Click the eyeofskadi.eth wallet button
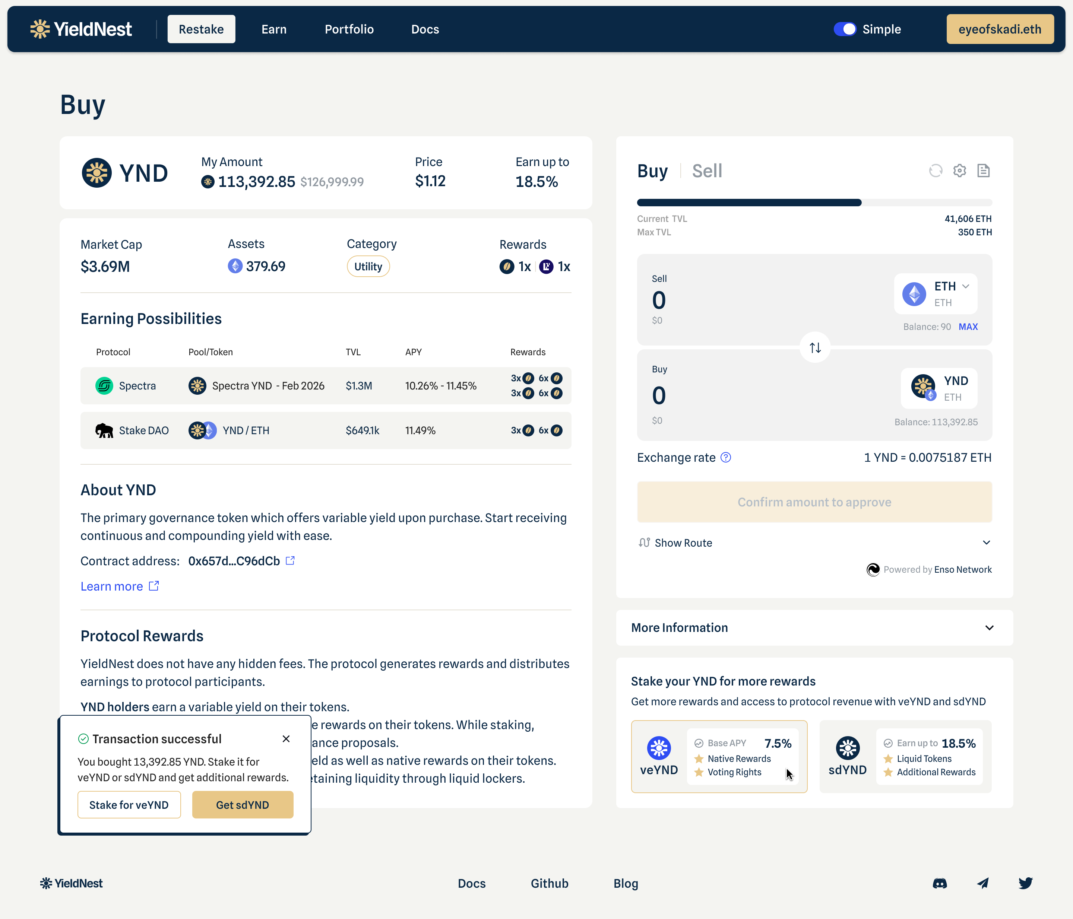The width and height of the screenshot is (1073, 919). (x=1000, y=29)
